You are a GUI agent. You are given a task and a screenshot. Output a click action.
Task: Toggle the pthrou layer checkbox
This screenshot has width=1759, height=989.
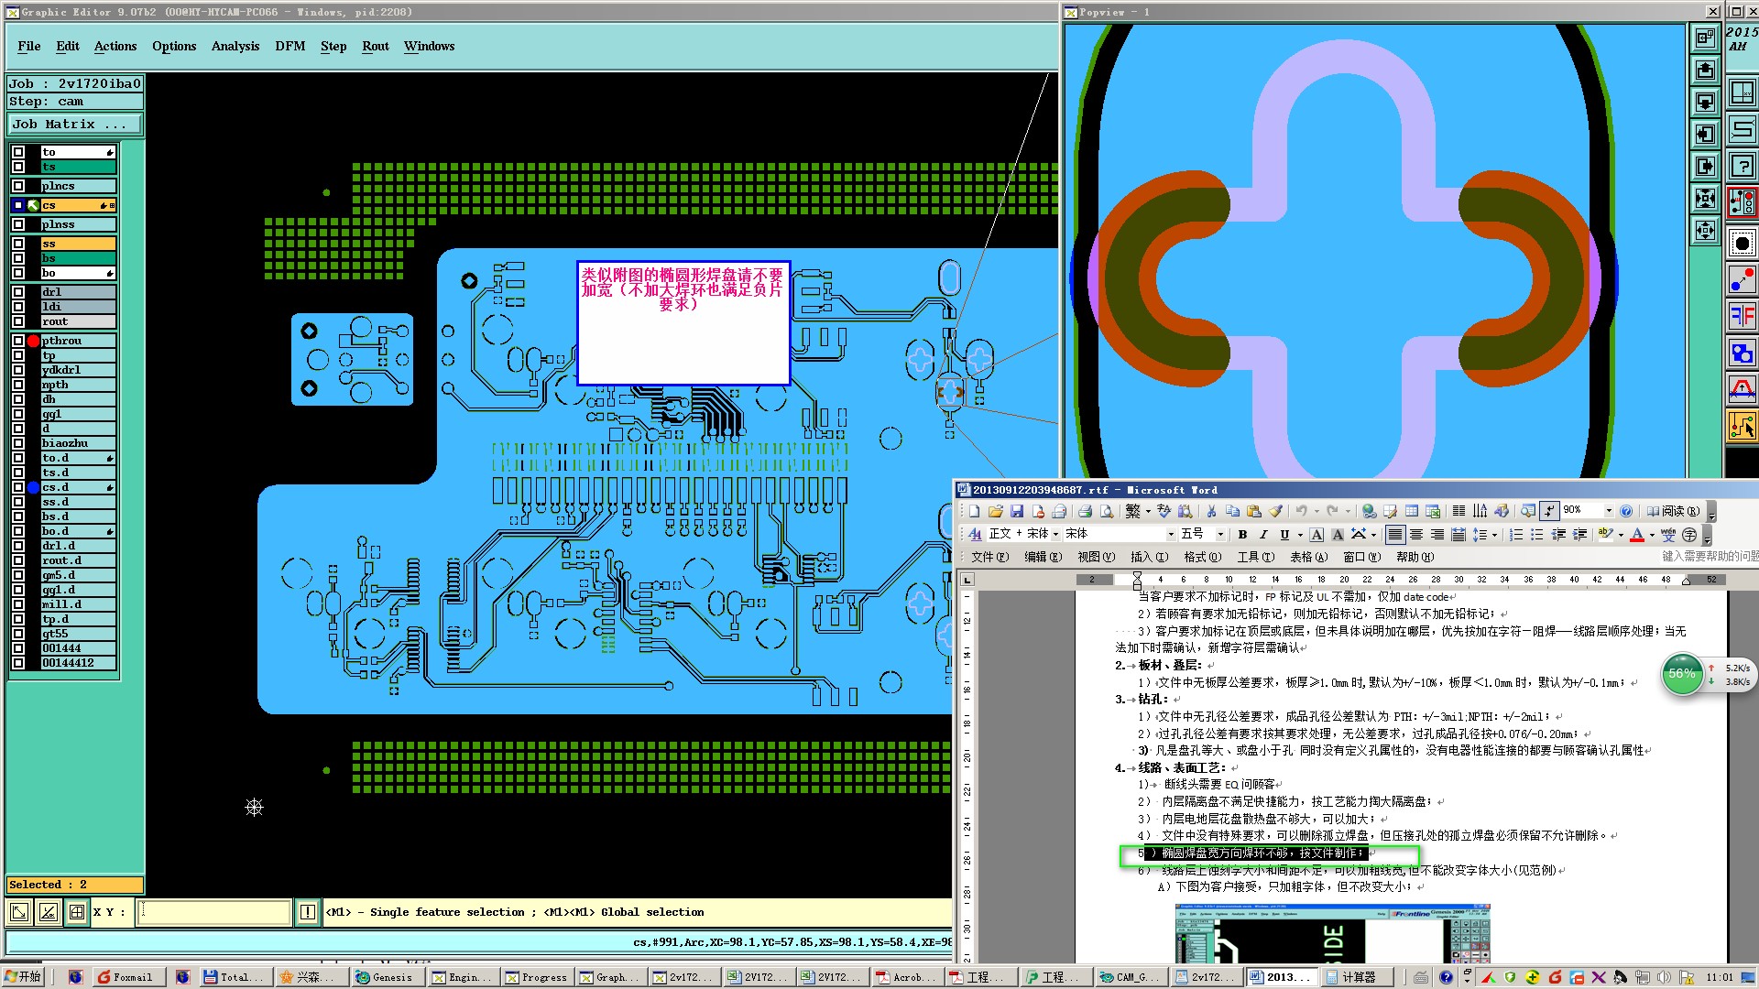coord(18,341)
